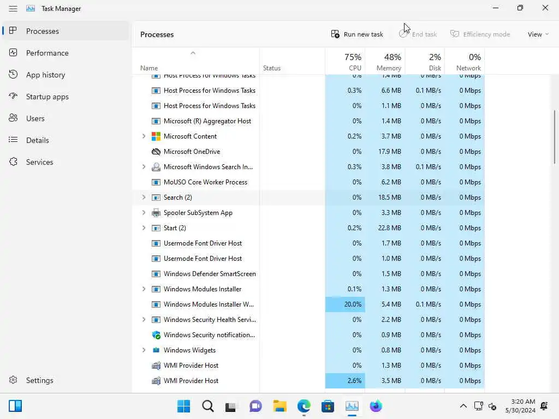
Task: Expand the Spooler SubSystem App group
Action: coord(144,213)
